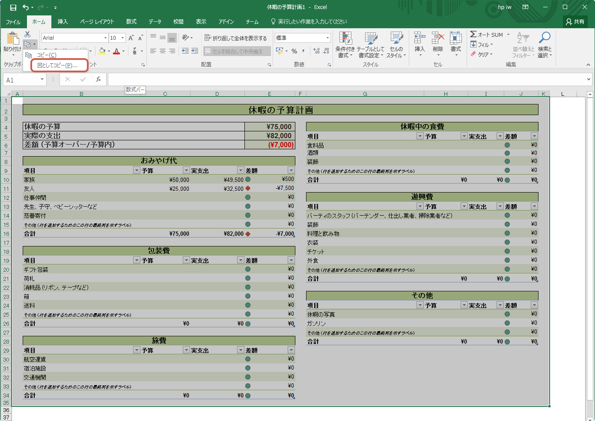Viewport: 595px width, 421px height.
Task: Click the オート SUM button
Action: 487,35
